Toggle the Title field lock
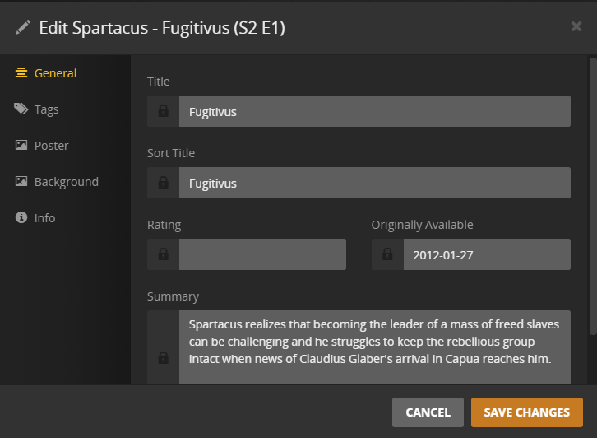 tap(164, 111)
